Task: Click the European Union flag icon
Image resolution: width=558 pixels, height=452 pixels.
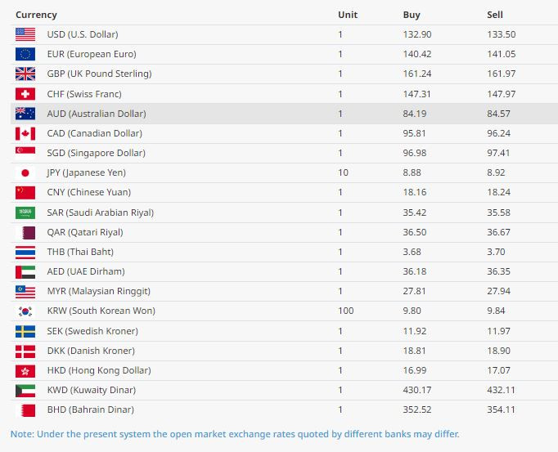Action: pos(25,54)
